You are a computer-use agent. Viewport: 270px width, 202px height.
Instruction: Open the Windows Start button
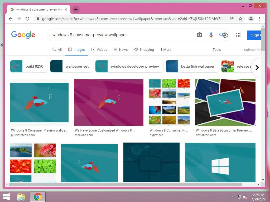(x=6, y=197)
